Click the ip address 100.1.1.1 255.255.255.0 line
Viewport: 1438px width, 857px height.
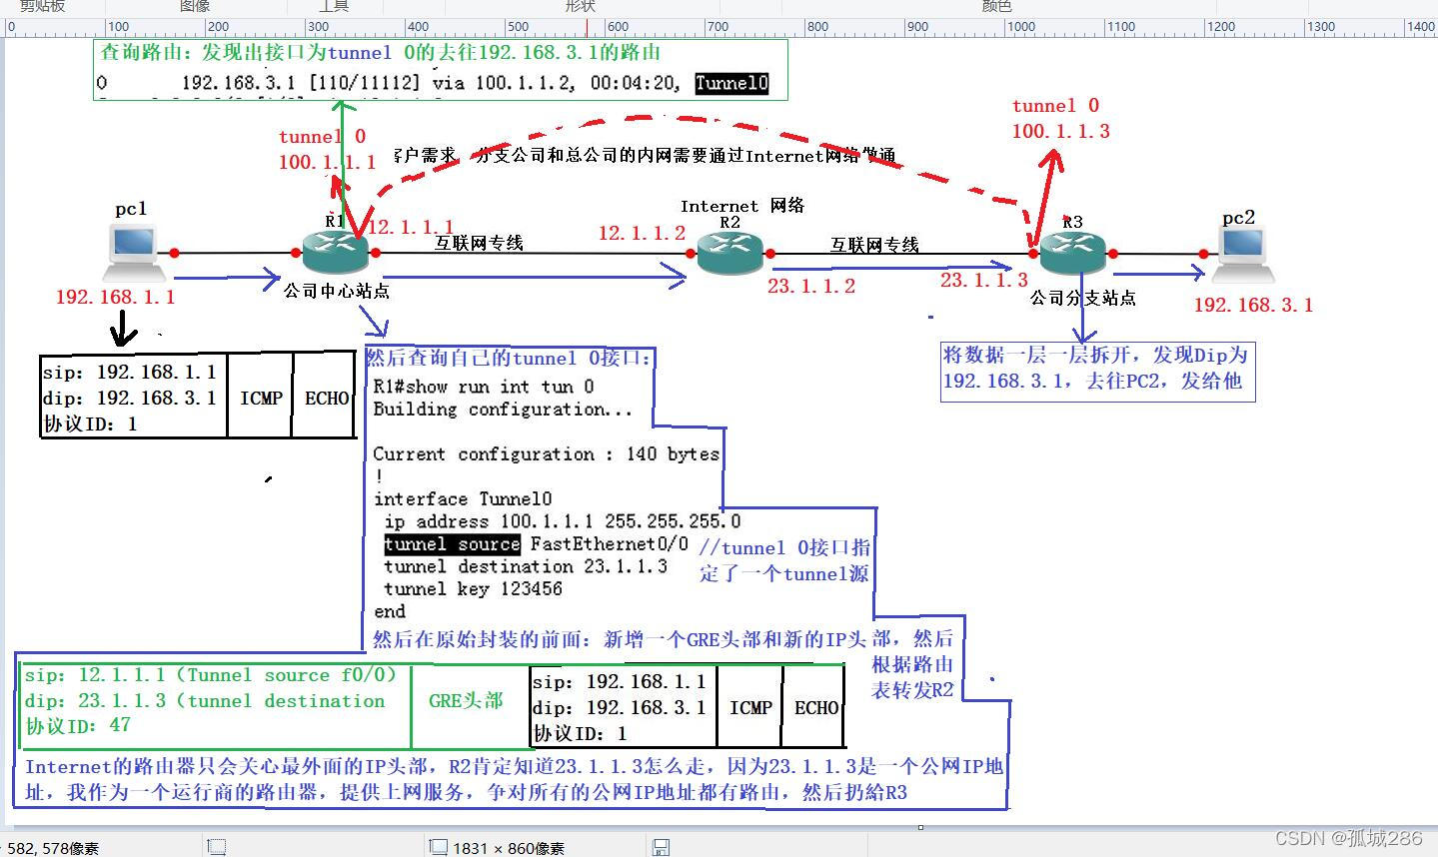[x=563, y=521]
